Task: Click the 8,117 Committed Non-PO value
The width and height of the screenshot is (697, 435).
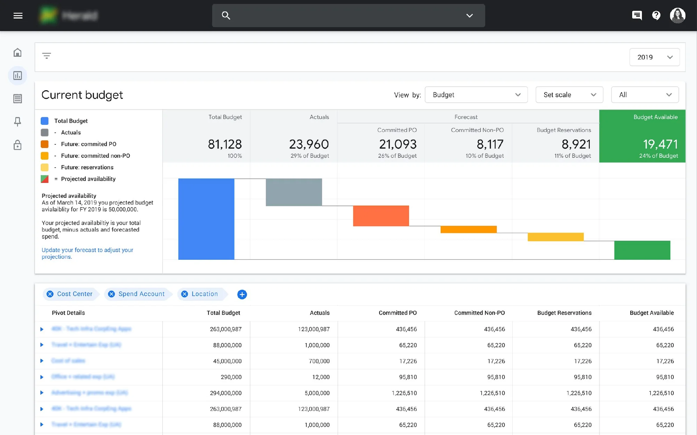Action: (x=490, y=144)
